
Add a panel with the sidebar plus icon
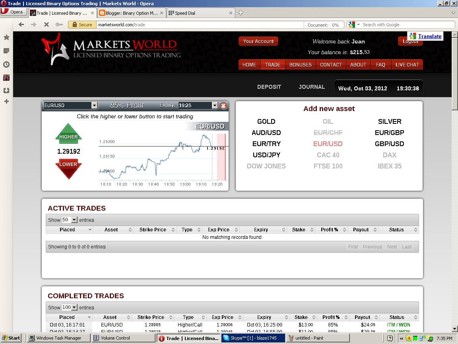click(x=6, y=102)
